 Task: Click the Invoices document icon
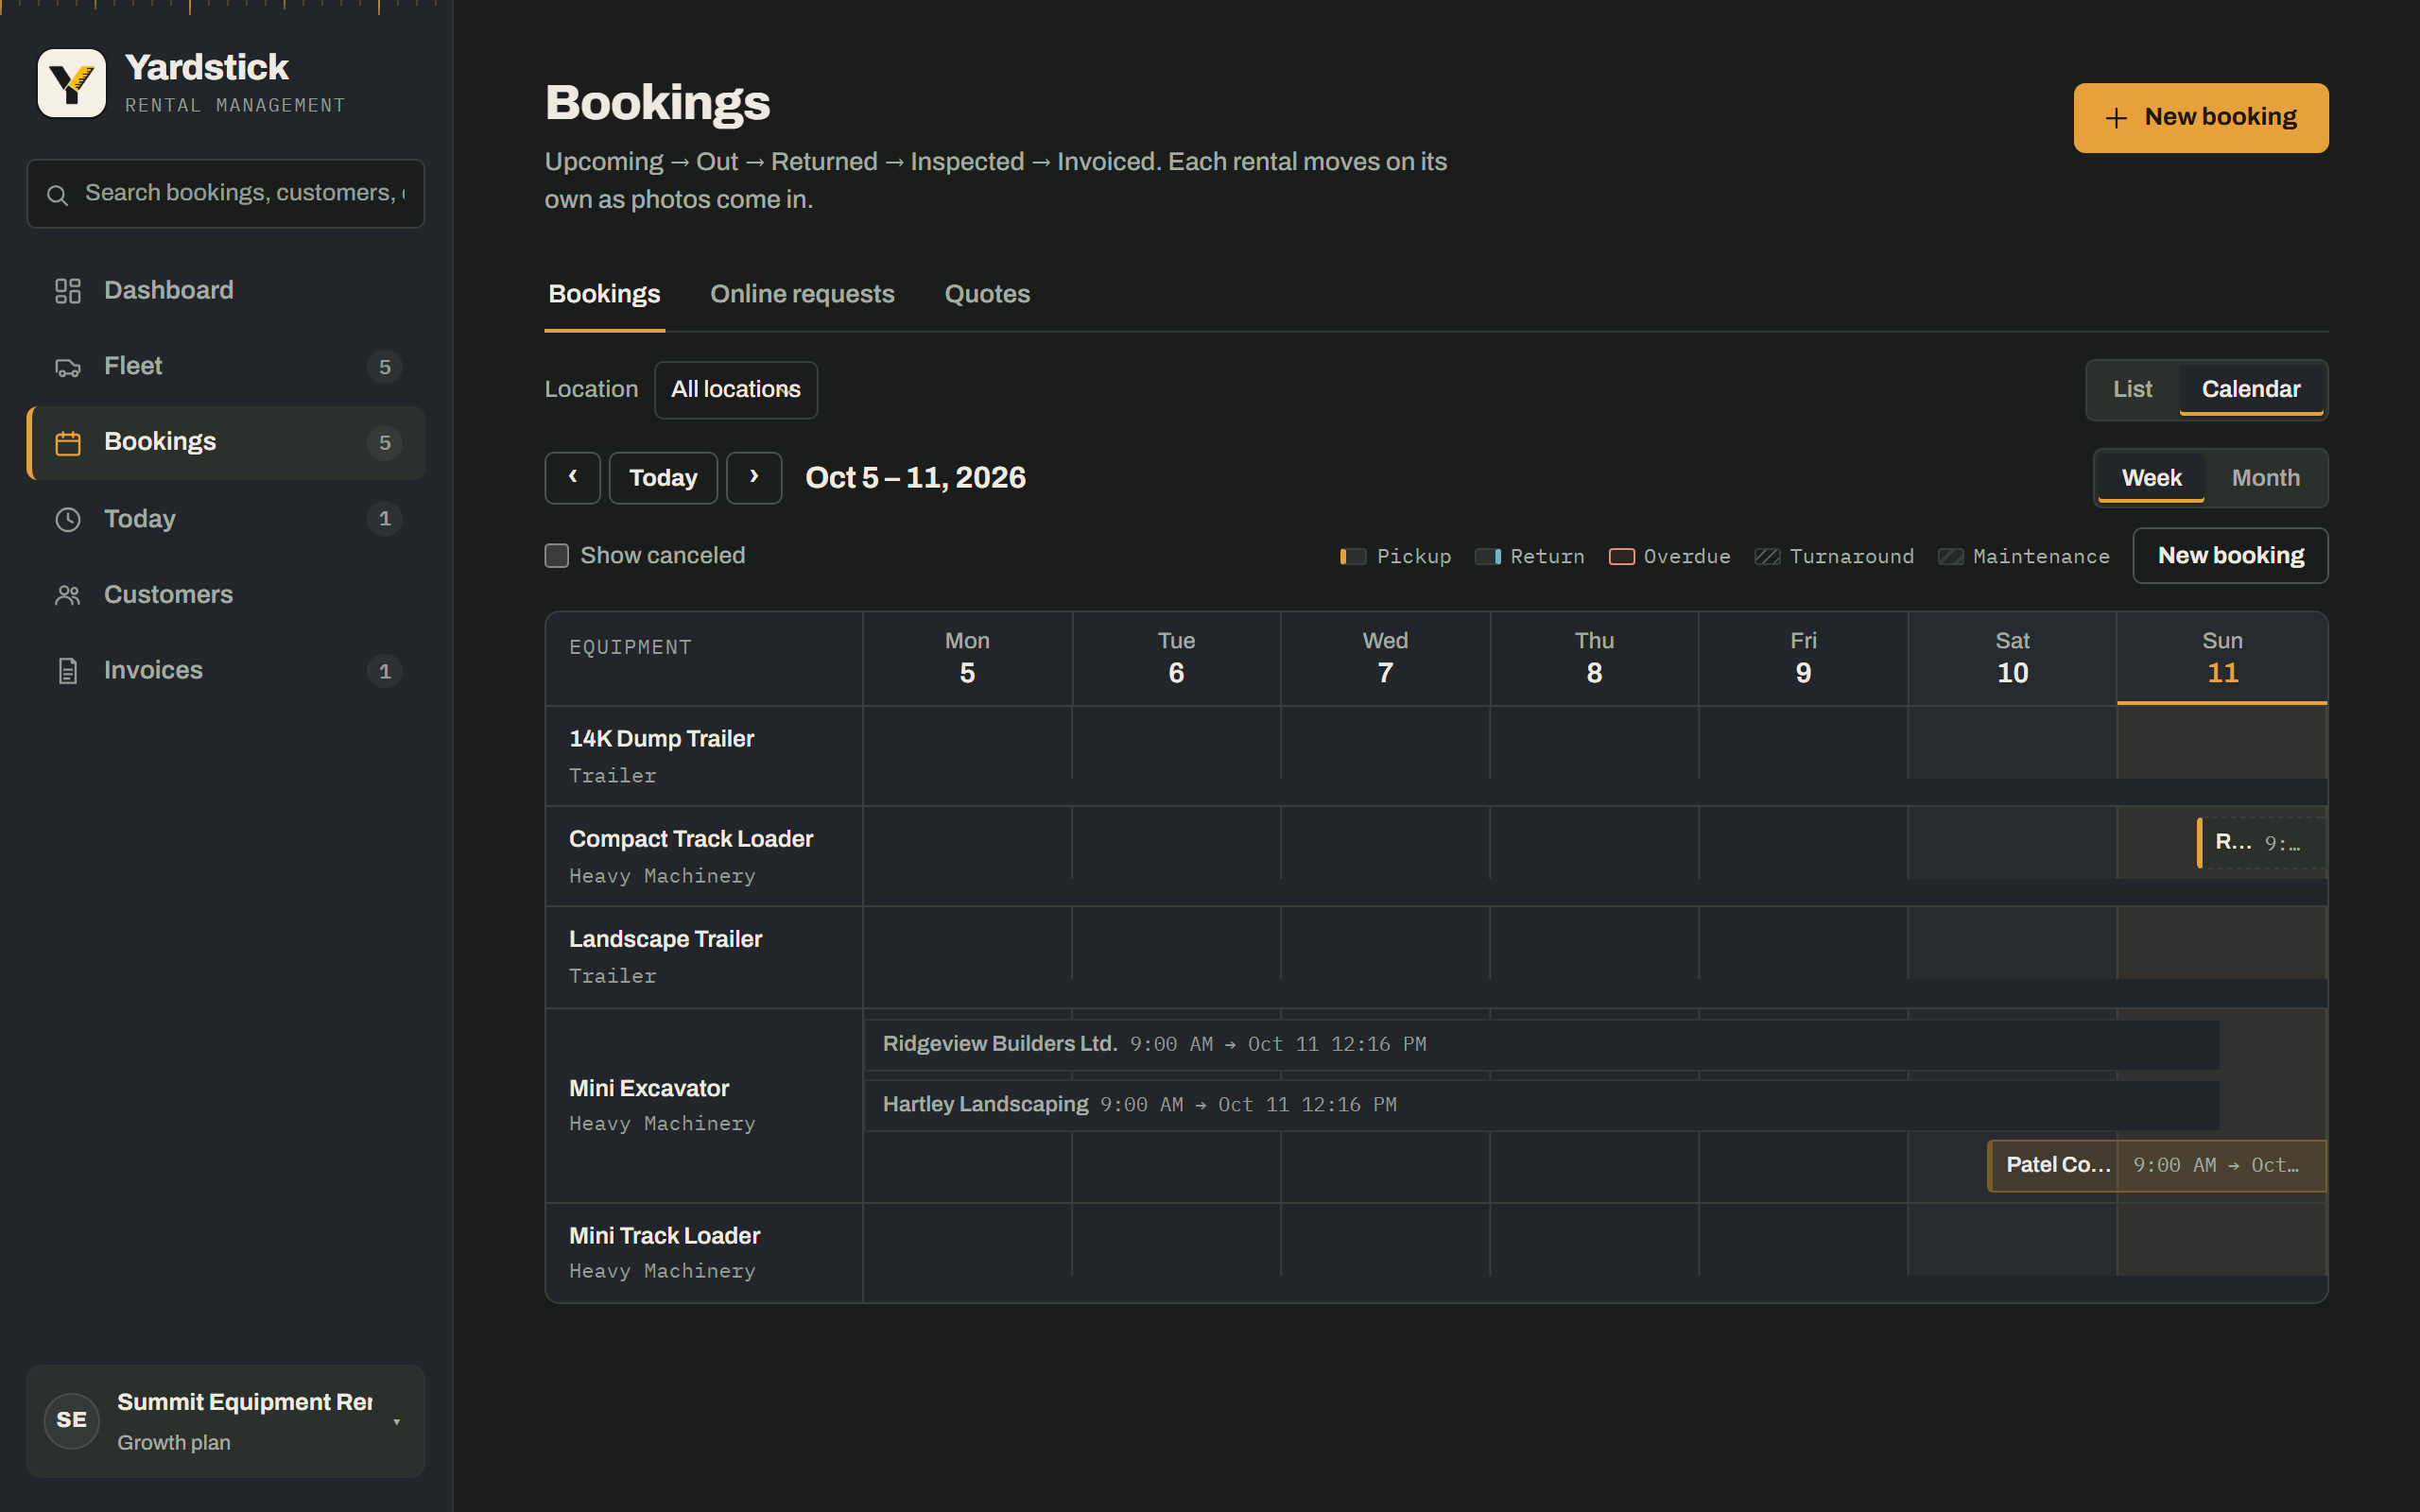[68, 671]
